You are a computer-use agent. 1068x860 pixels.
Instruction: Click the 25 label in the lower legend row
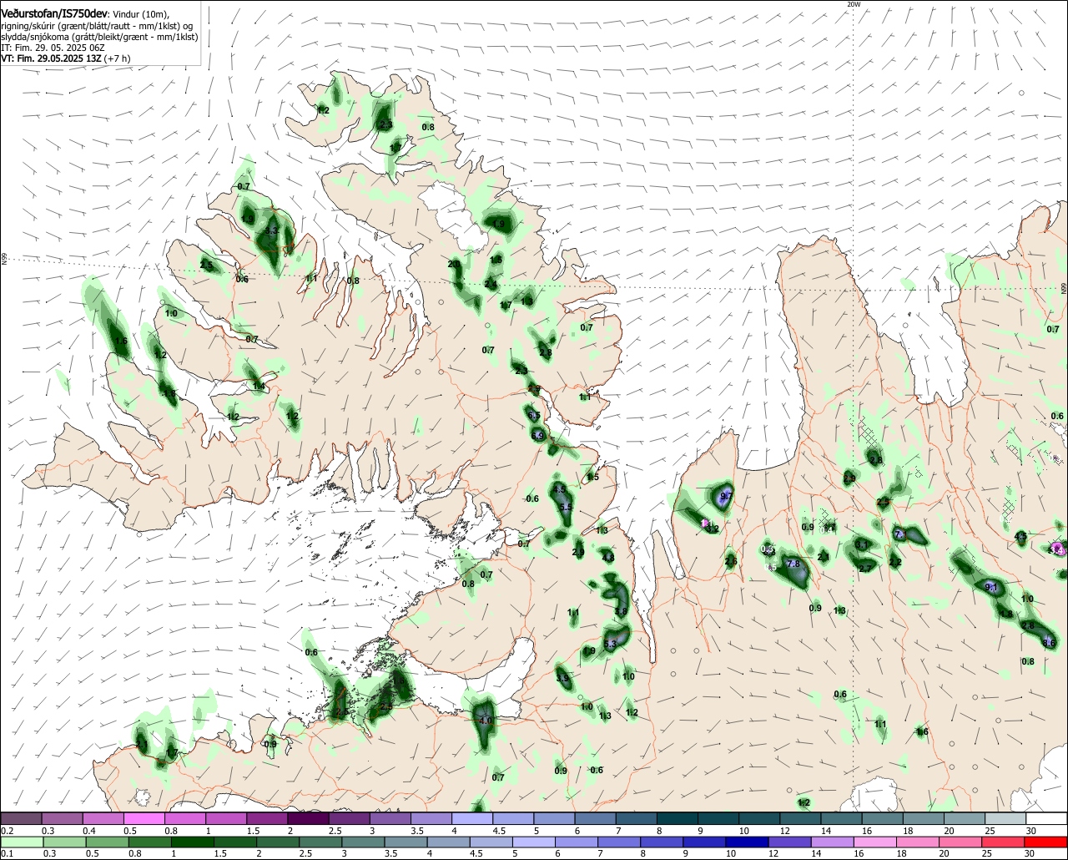pyautogui.click(x=987, y=853)
